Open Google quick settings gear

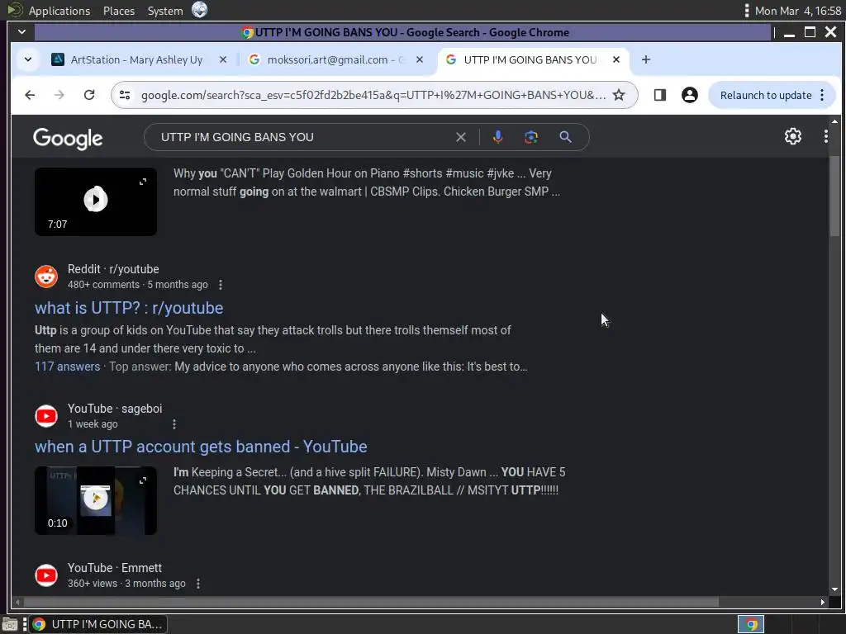point(792,136)
